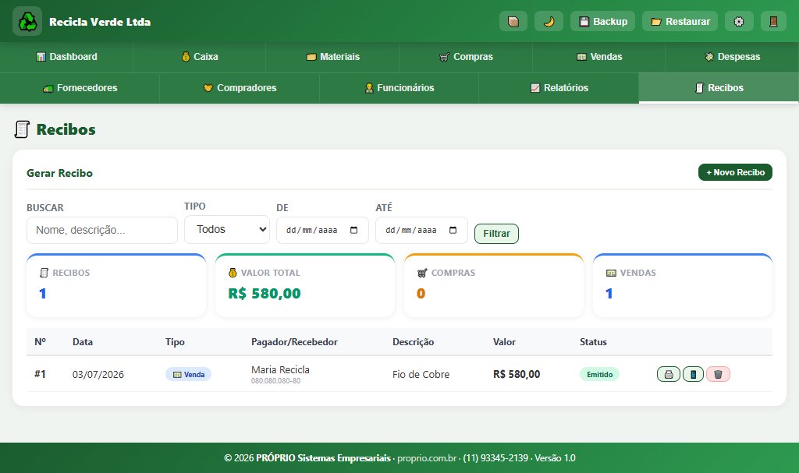Select the Recibos tab
This screenshot has width=799, height=473.
pos(719,88)
